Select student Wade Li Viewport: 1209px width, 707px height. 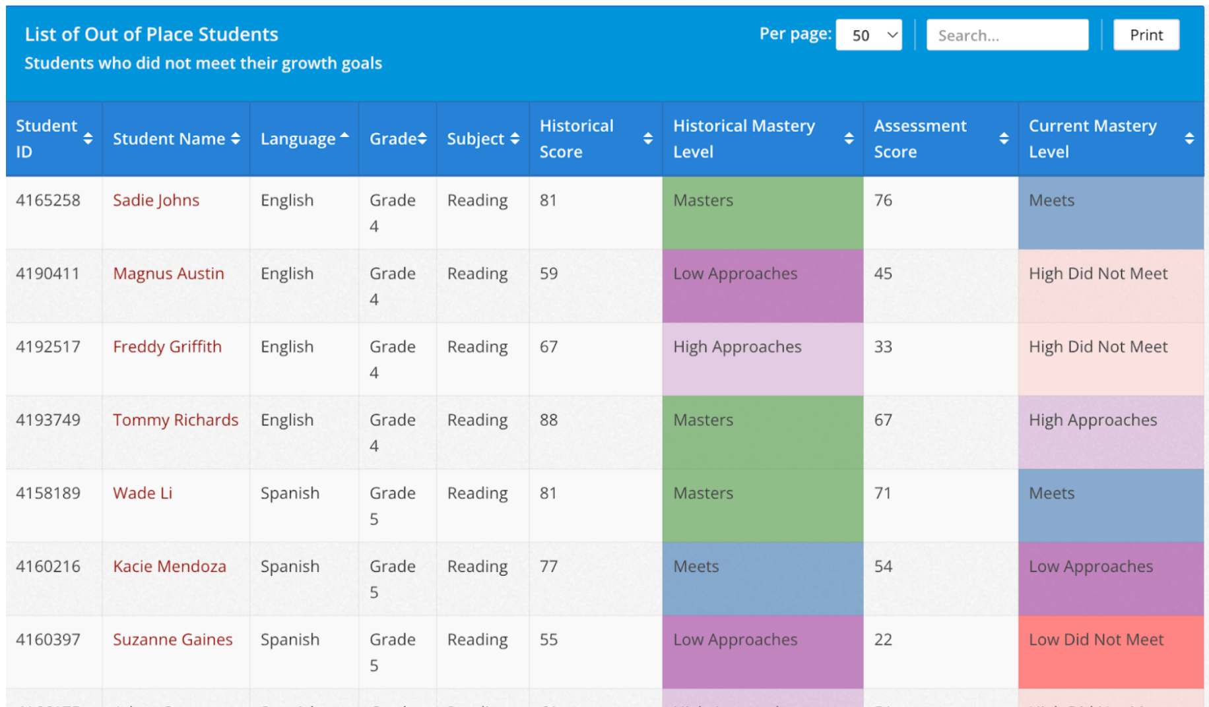(143, 493)
